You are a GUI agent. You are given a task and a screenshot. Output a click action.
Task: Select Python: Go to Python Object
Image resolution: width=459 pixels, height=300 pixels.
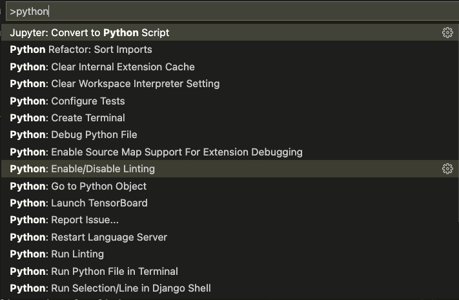tap(230, 186)
